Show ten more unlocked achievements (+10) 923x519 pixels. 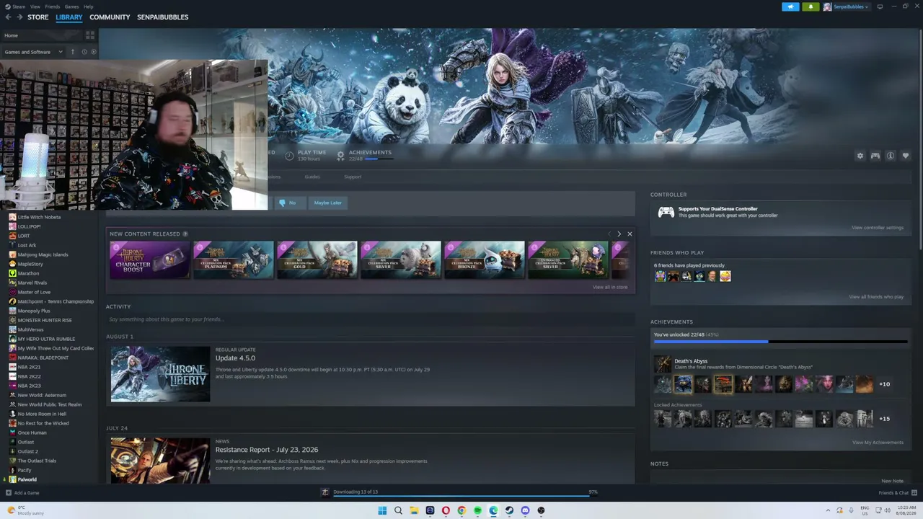(884, 384)
